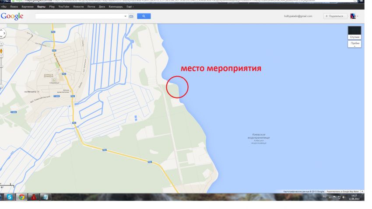Expand the search suggestions dropdown arrow
The image size is (372, 209).
125,16
